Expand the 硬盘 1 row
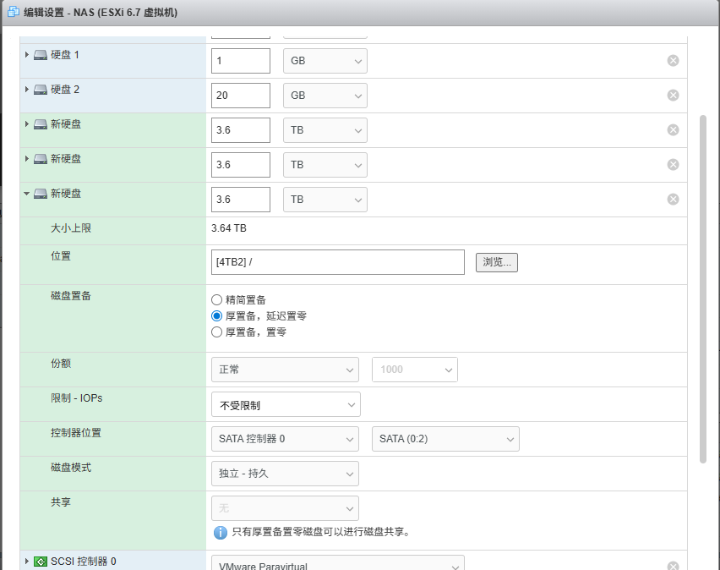Screen dimensions: 720x570 pos(27,55)
